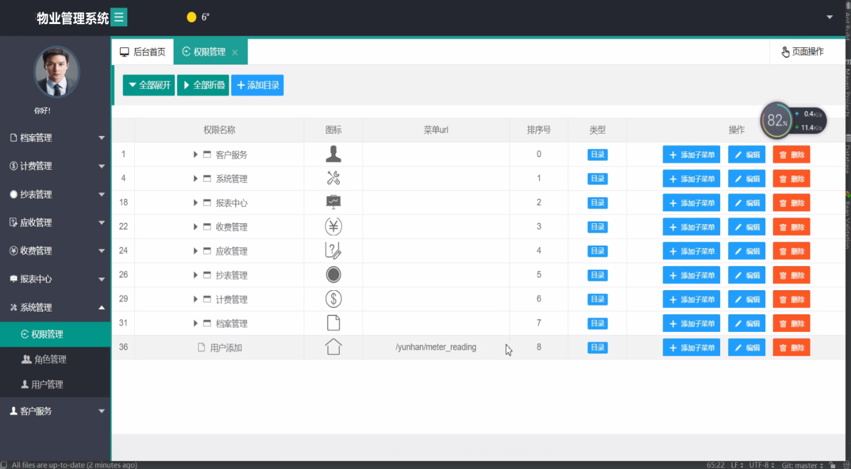851x469 pixels.
Task: Click UTF-8 encoding in status bar
Action: pyautogui.click(x=761, y=465)
